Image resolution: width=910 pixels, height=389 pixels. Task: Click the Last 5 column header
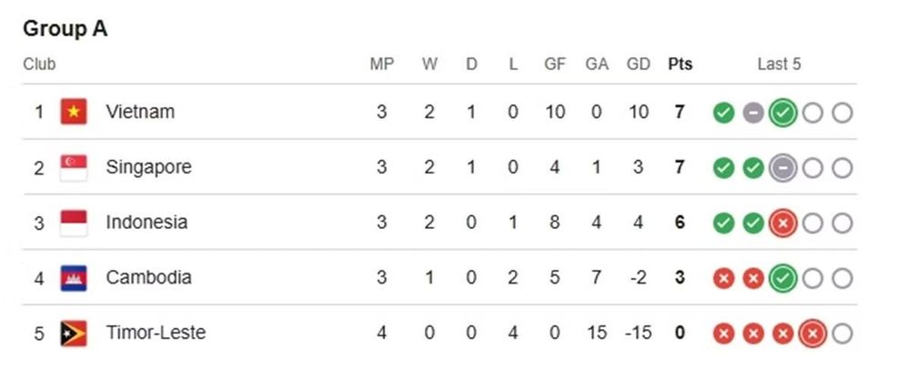779,64
